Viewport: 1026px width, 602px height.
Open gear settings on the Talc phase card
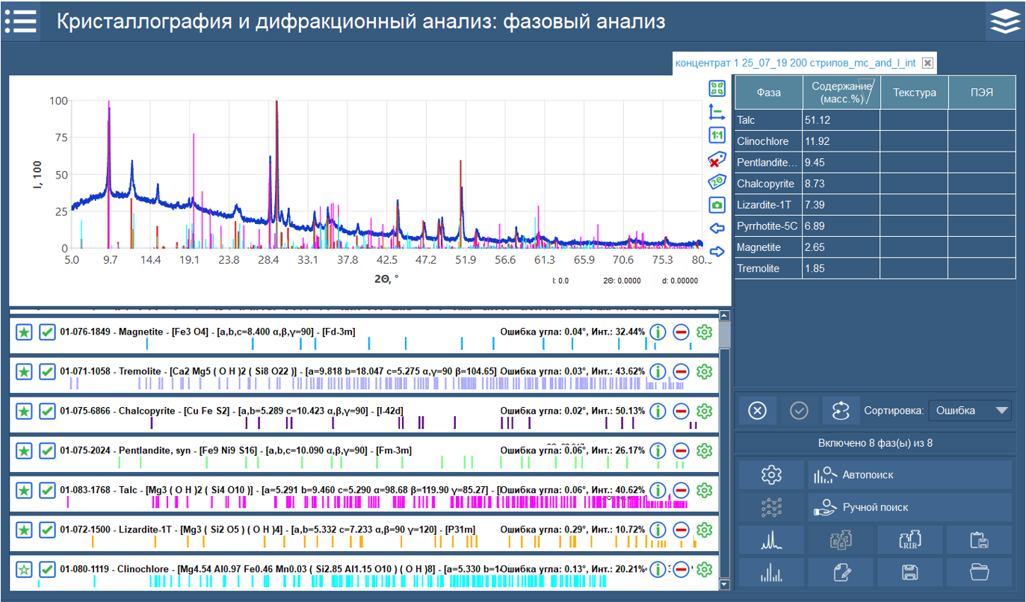pos(703,490)
